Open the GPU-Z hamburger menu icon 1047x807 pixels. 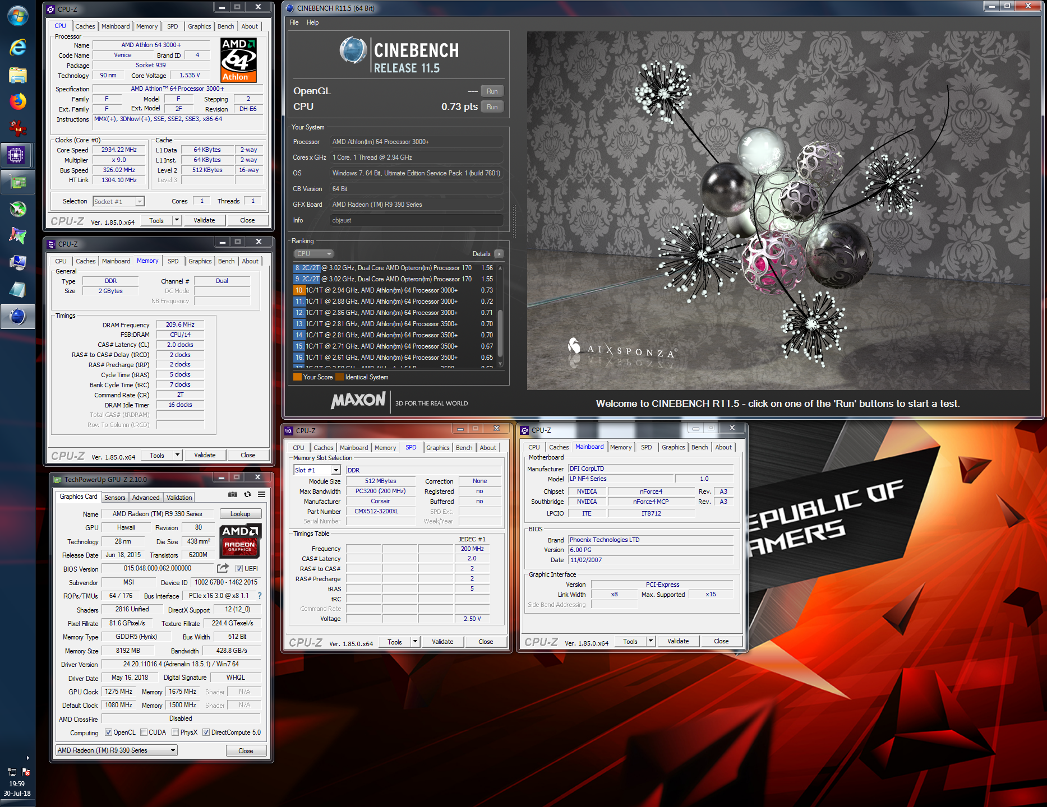[262, 494]
